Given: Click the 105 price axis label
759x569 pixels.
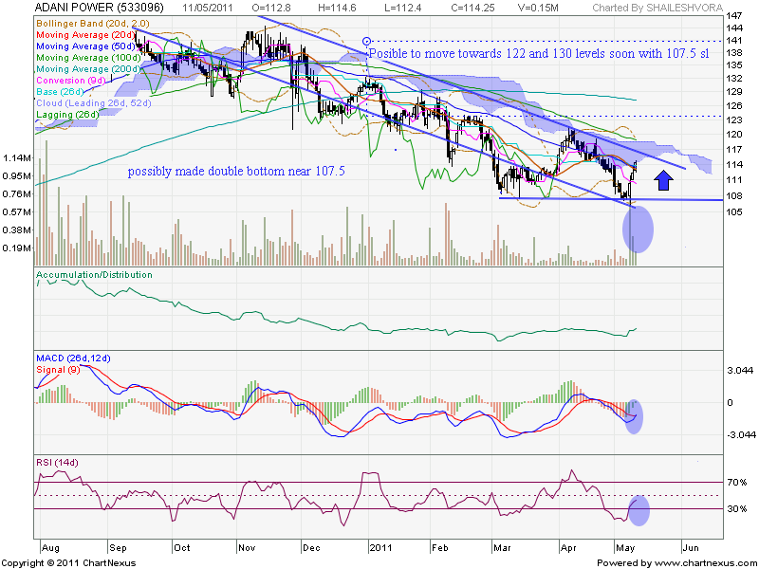Looking at the screenshot, I should 731,211.
